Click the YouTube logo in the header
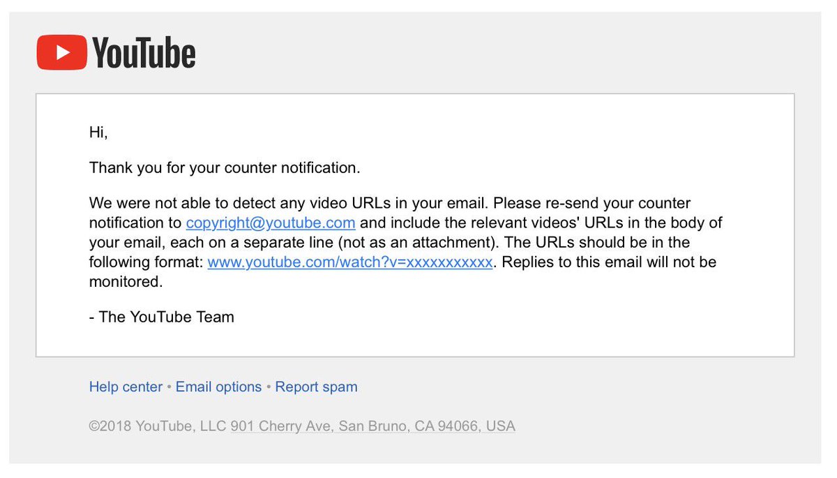This screenshot has height=478, width=837. [x=116, y=53]
